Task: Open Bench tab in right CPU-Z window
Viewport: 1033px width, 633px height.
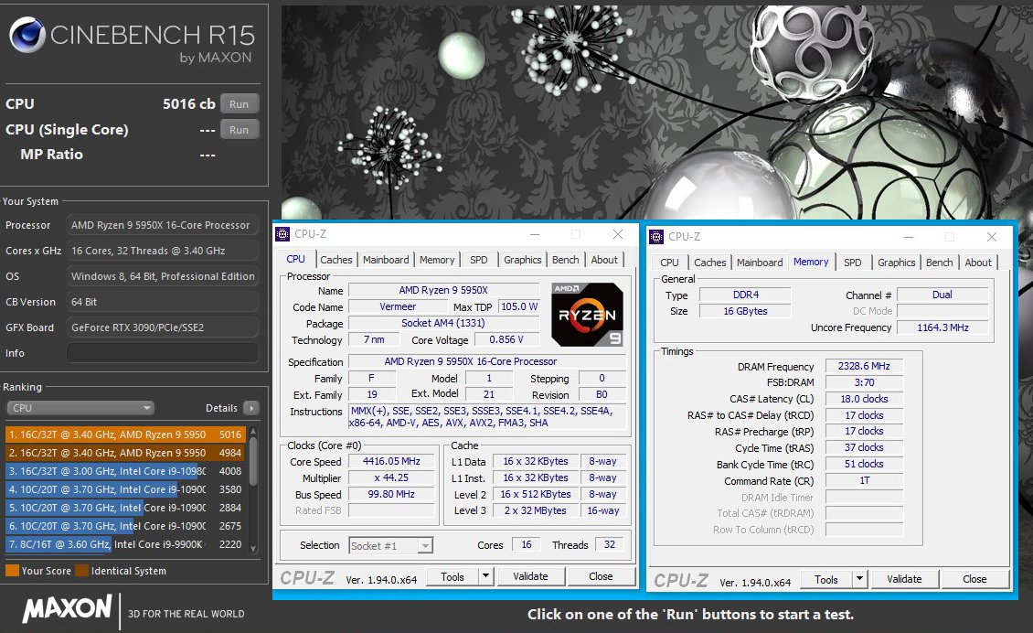Action: (940, 263)
